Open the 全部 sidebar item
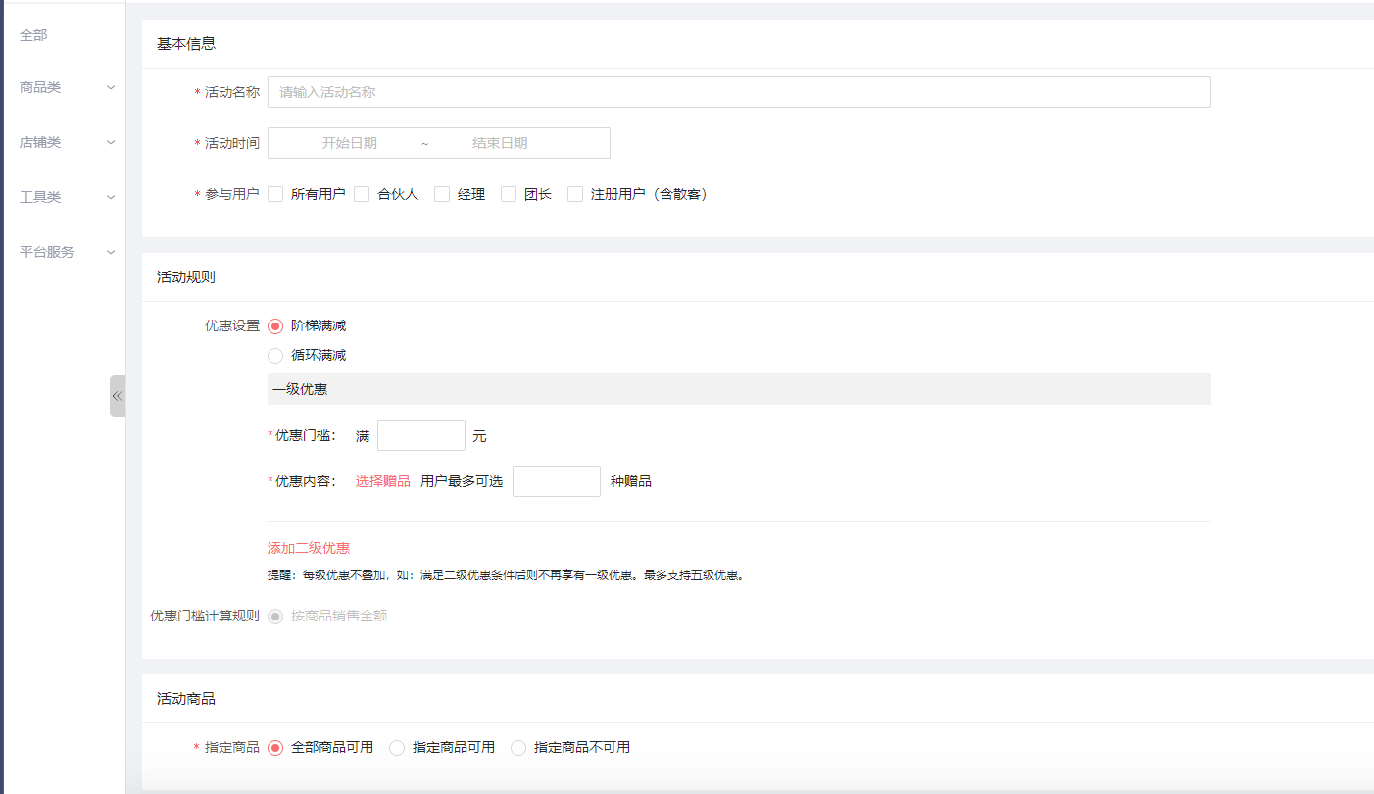The image size is (1374, 794). (x=33, y=35)
